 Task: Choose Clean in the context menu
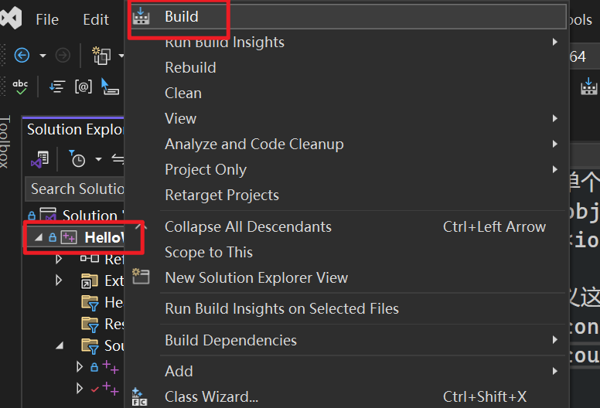point(183,93)
